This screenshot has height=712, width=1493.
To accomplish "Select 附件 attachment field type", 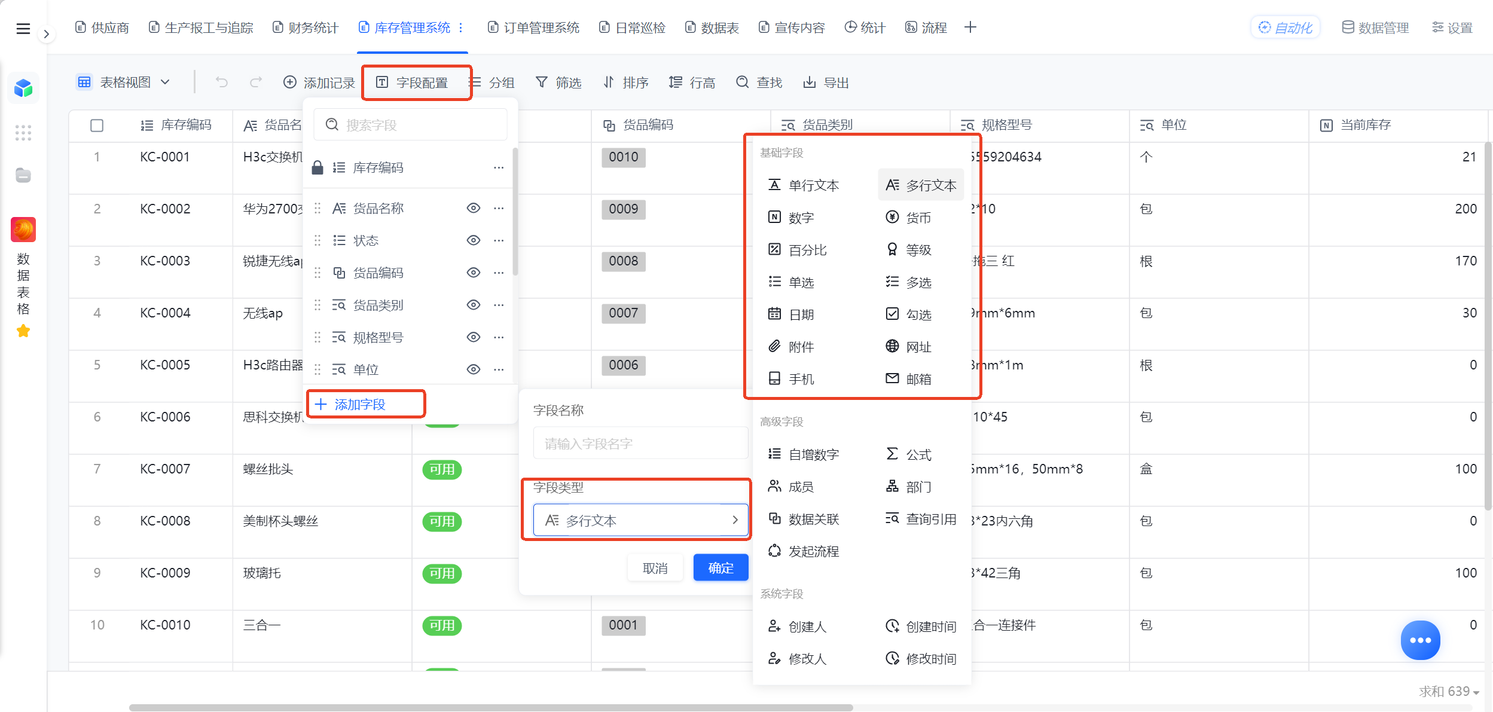I will [792, 347].
